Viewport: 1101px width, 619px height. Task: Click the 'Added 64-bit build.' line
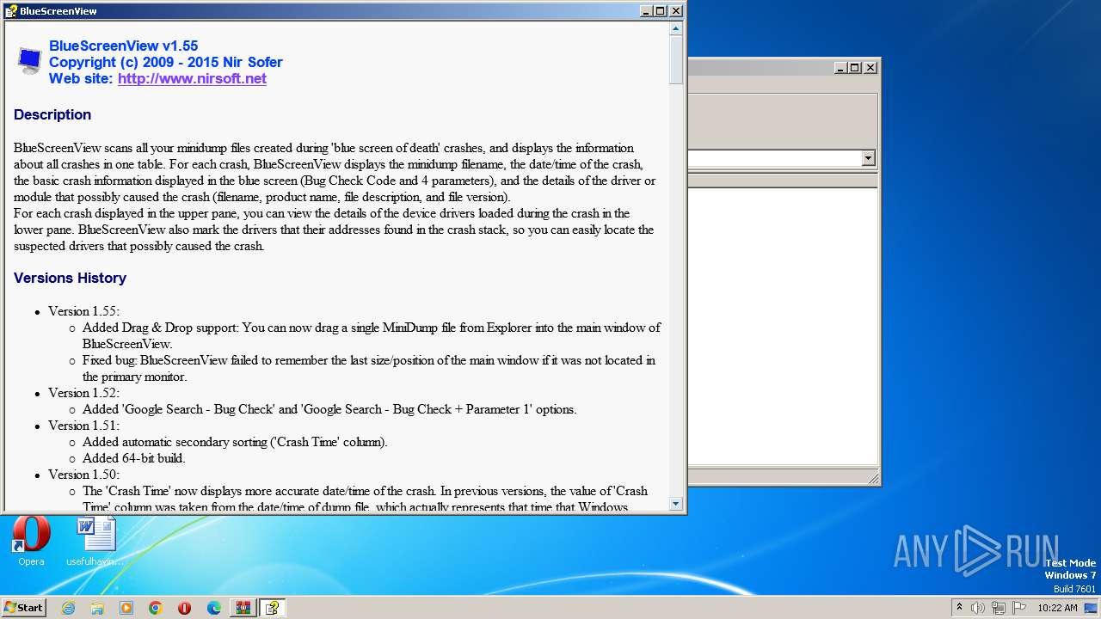(x=133, y=458)
